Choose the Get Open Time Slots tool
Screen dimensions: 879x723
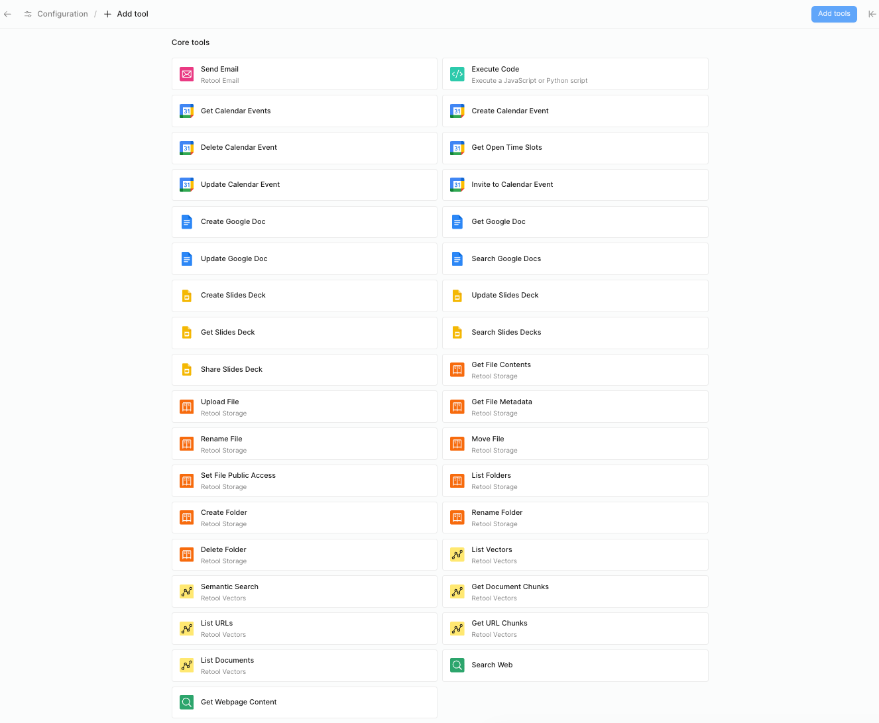574,148
